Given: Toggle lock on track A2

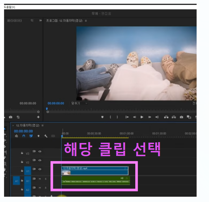Looking at the screenshot, I should coord(22,189).
